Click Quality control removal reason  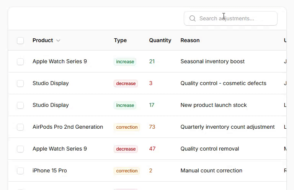pyautogui.click(x=210, y=149)
